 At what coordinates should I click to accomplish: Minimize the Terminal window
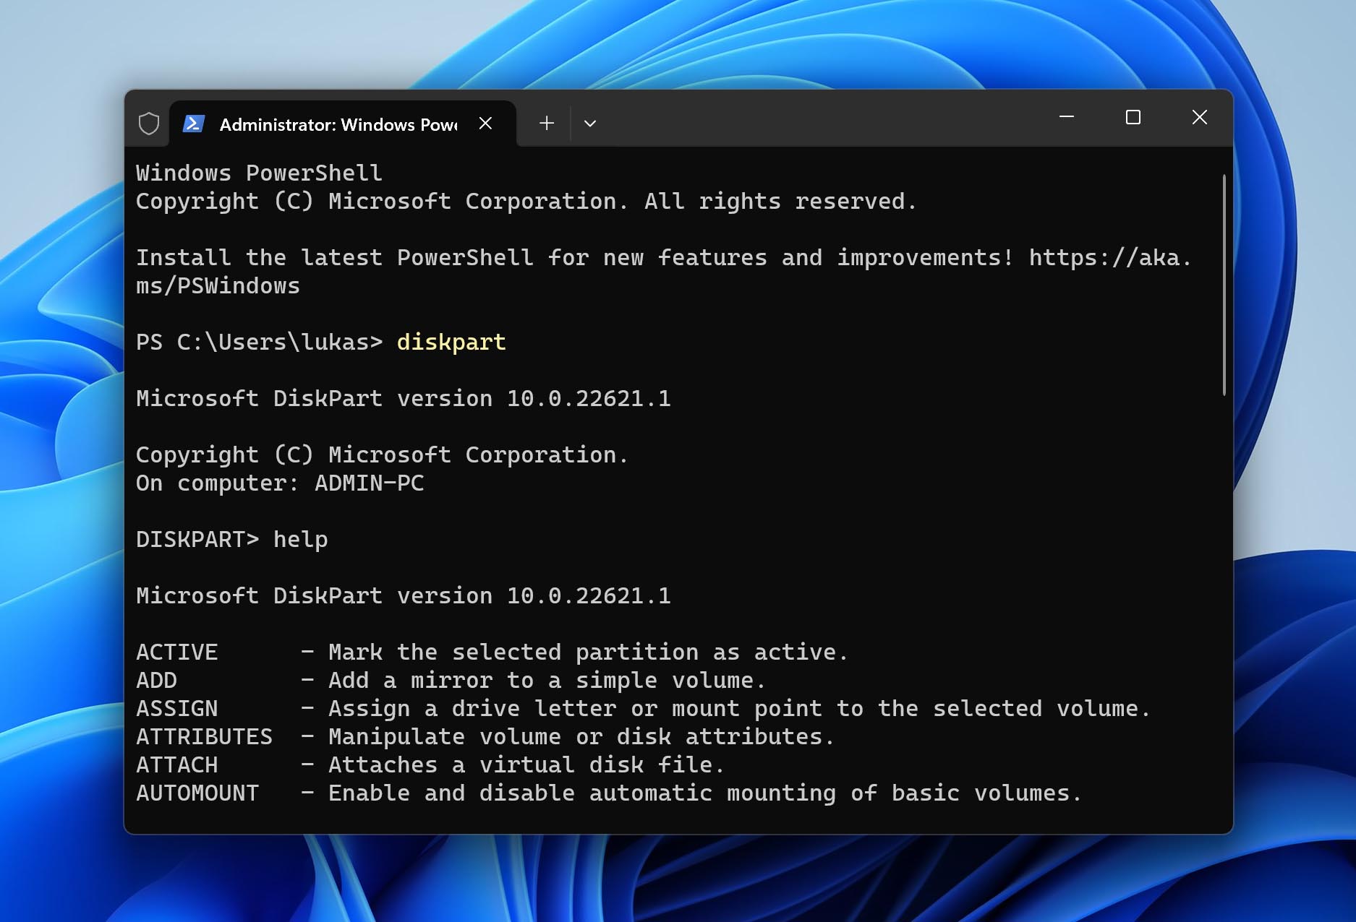pyautogui.click(x=1066, y=117)
